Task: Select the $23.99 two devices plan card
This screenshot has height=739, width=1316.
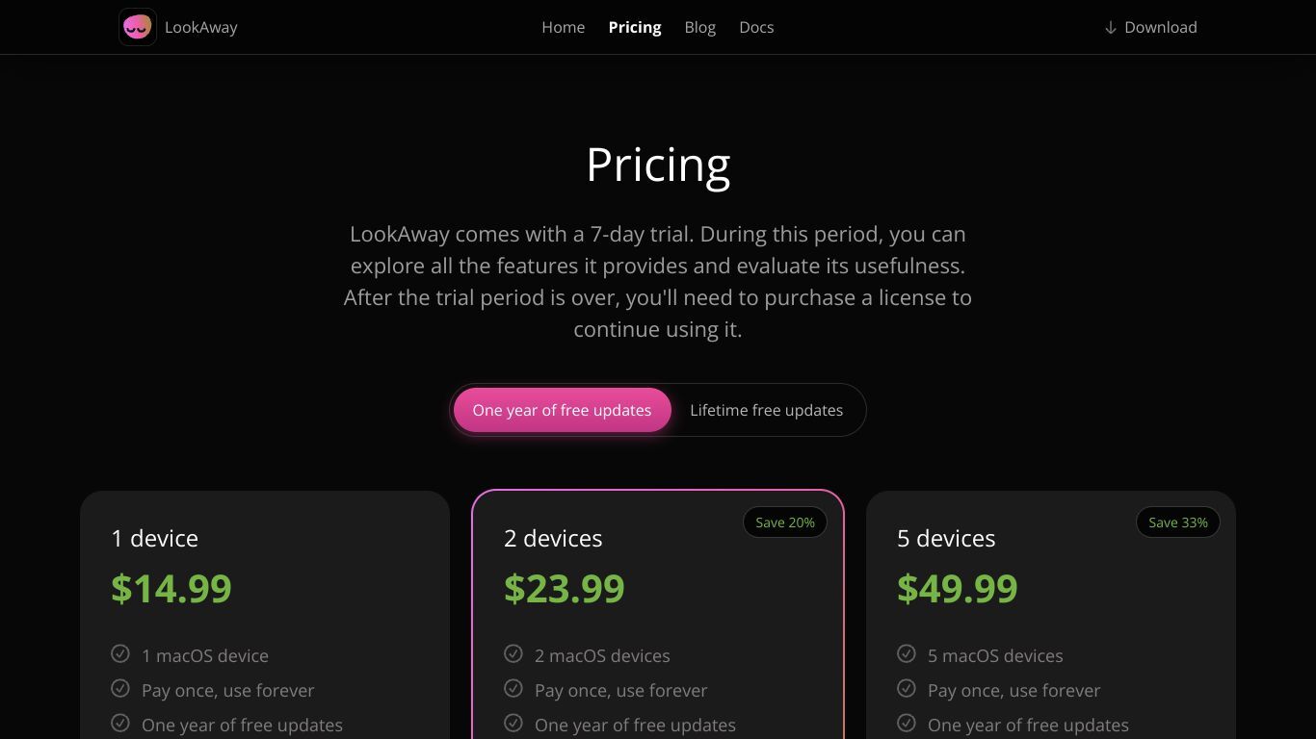Action: point(658,615)
